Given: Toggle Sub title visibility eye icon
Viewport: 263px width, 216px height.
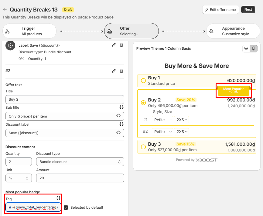Looking at the screenshot, I should tap(118, 116).
